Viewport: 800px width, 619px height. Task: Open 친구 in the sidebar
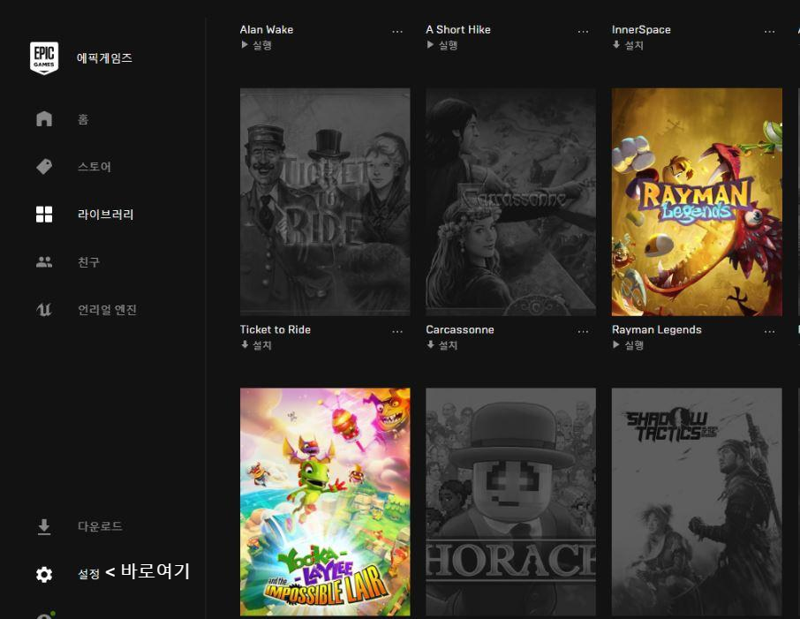[89, 262]
